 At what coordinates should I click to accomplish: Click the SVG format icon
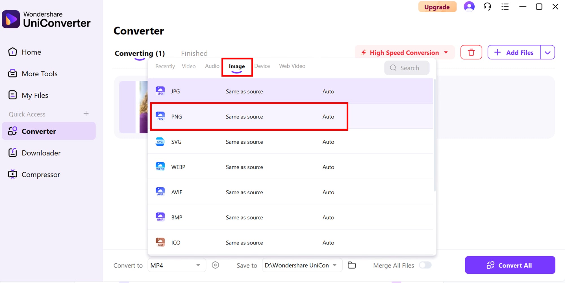[160, 141]
